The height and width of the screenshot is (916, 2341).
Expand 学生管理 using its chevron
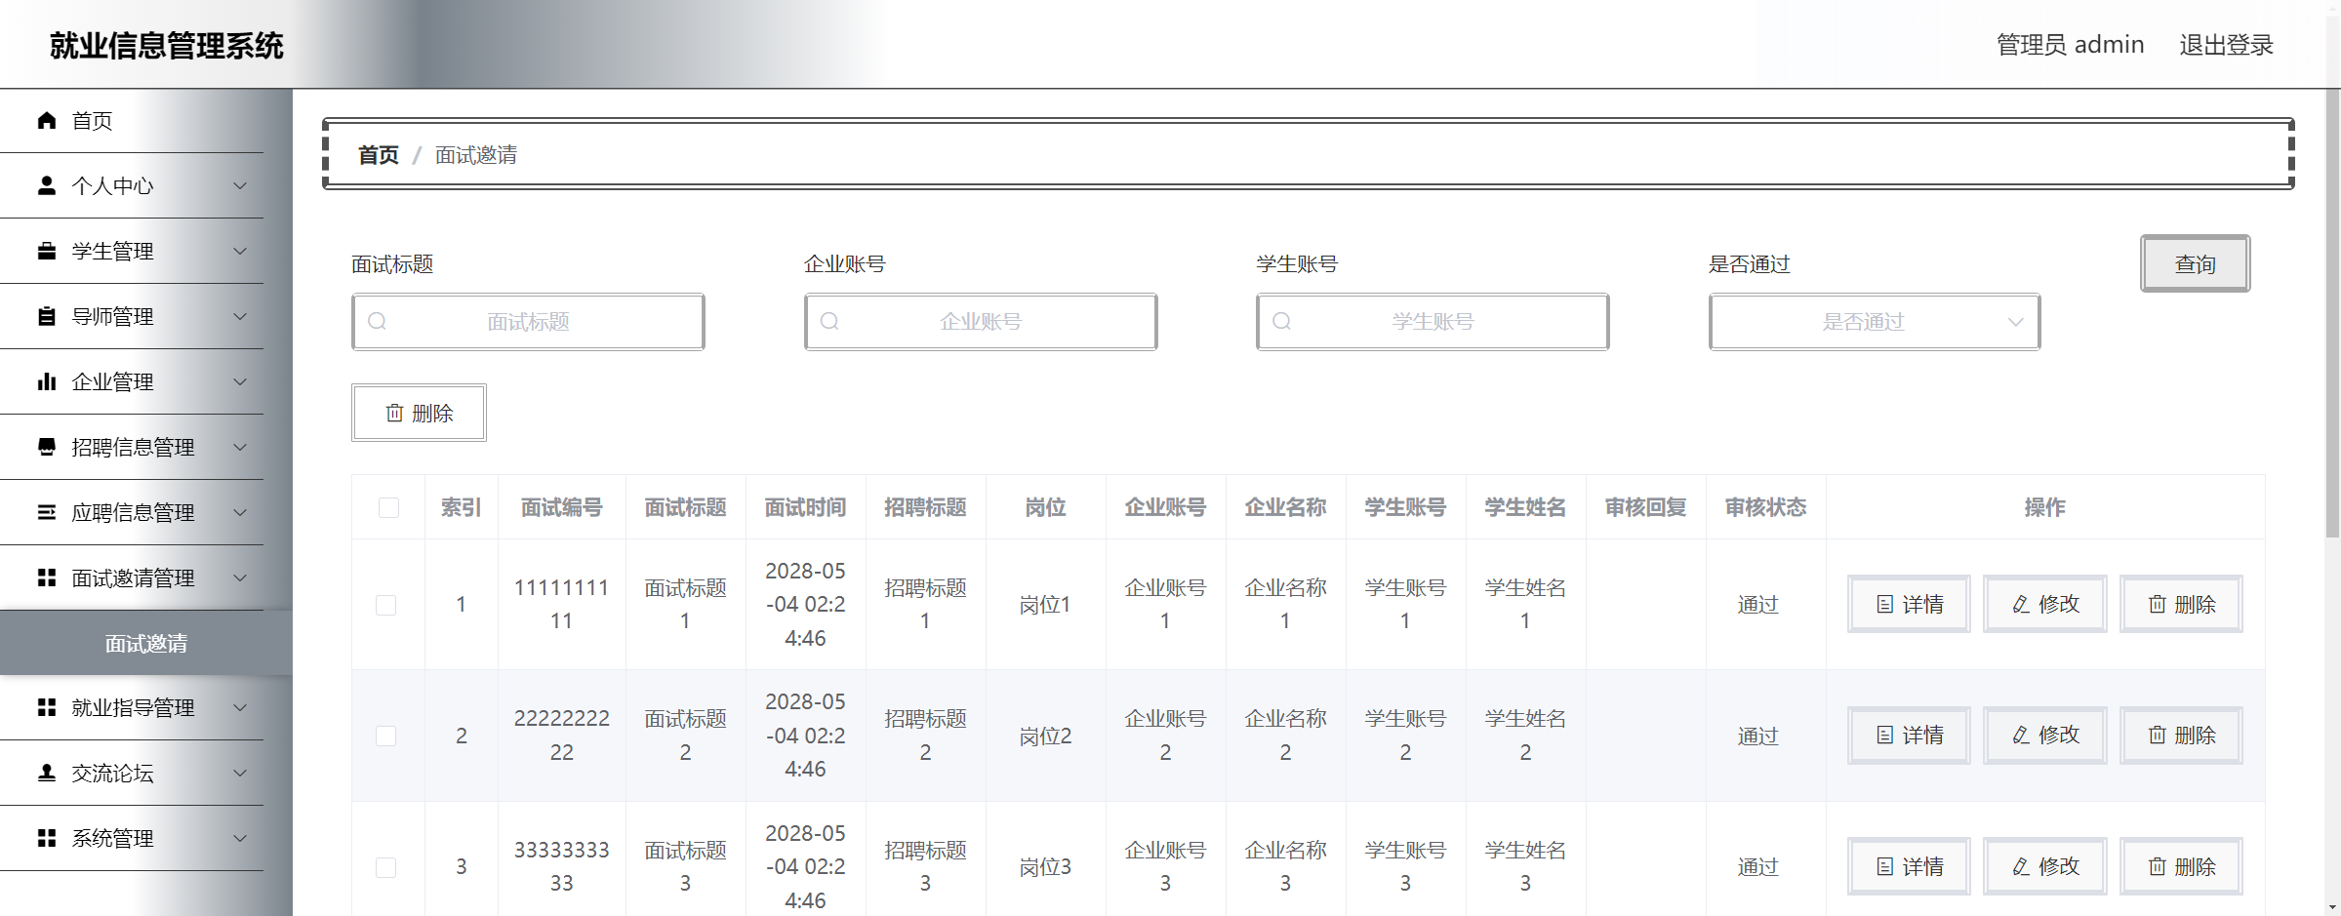pyautogui.click(x=240, y=251)
